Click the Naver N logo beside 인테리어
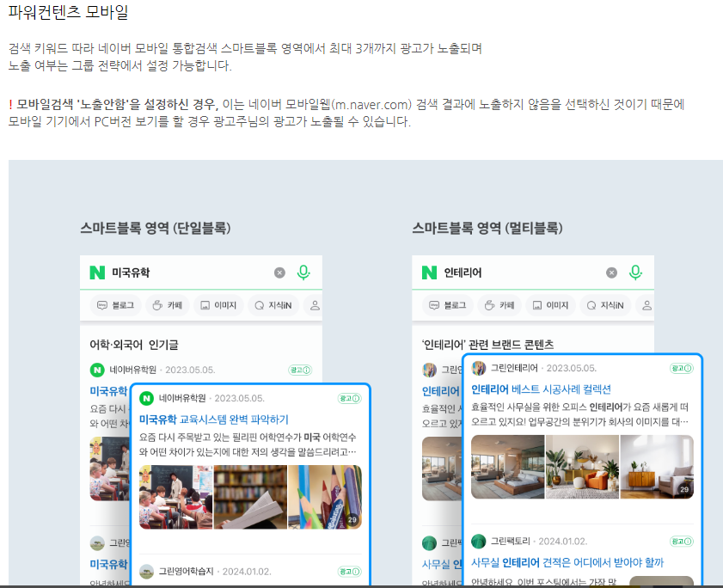Viewport: 723px width, 588px height. pyautogui.click(x=429, y=273)
